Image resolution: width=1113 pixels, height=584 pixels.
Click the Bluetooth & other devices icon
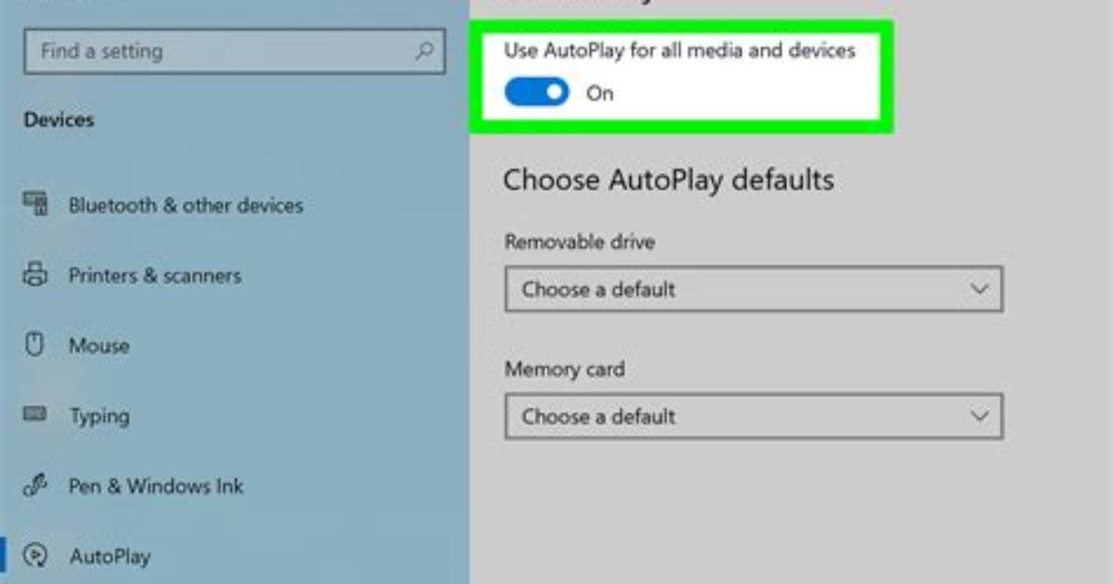coord(35,205)
